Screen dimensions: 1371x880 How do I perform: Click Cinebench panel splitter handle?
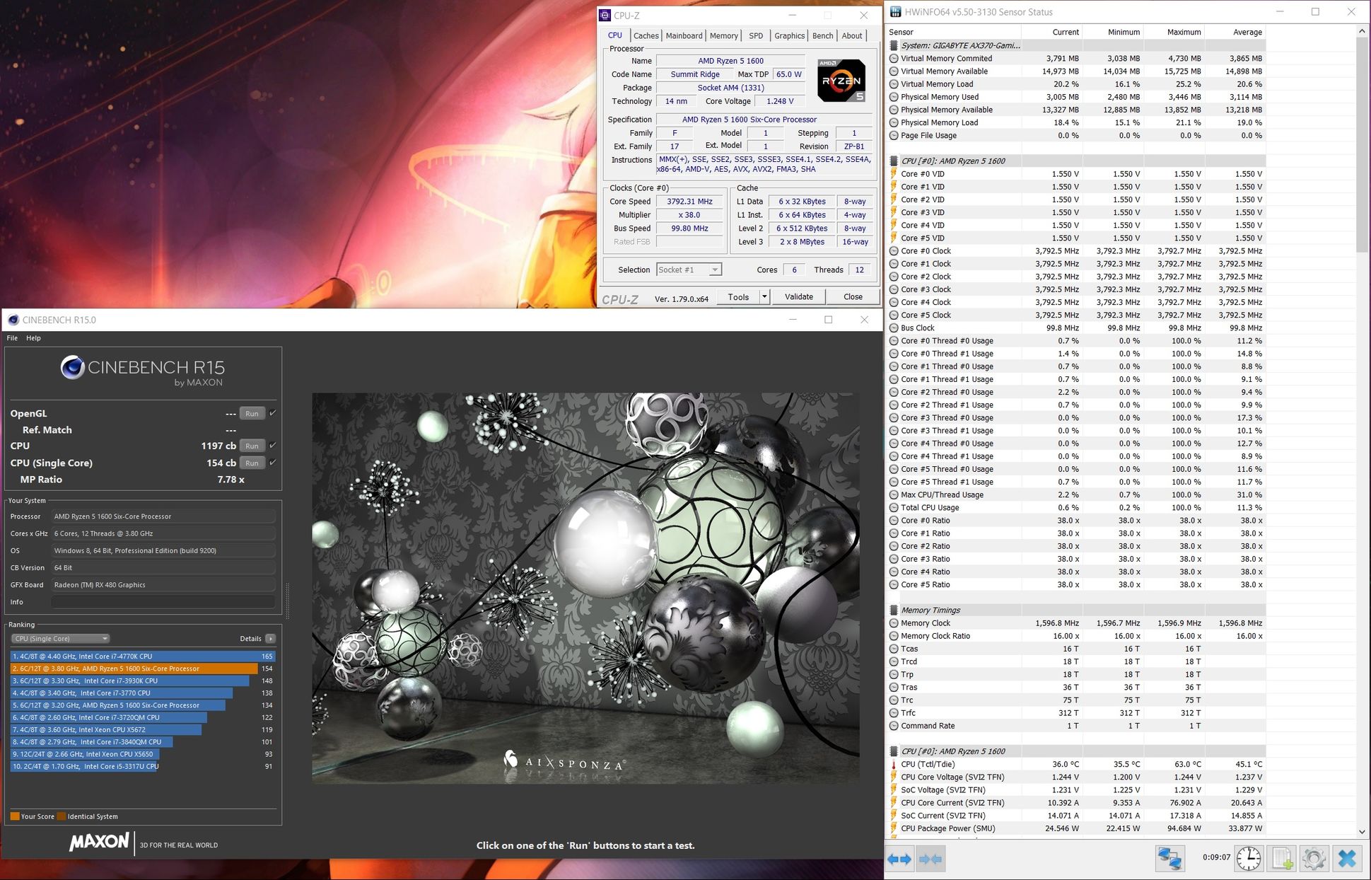click(287, 600)
